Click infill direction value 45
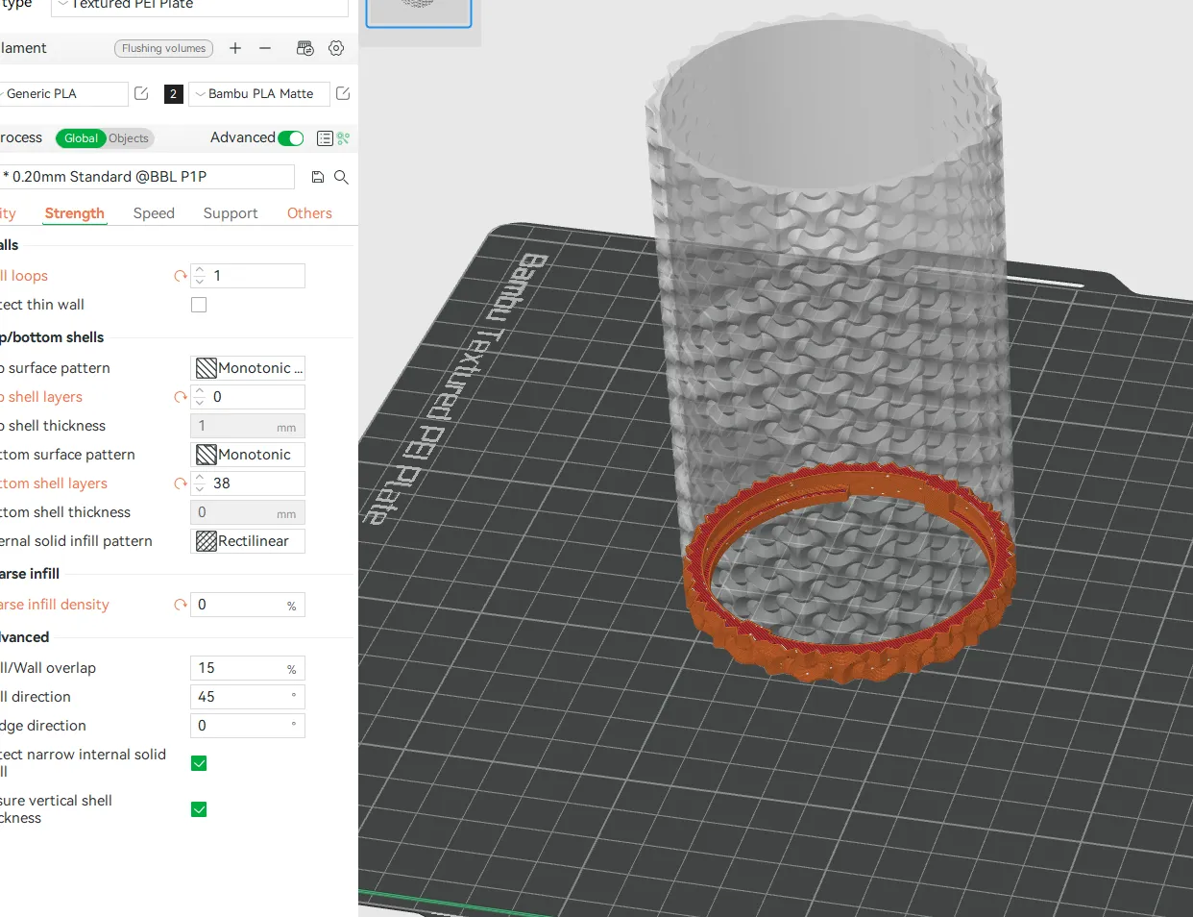 (x=248, y=697)
